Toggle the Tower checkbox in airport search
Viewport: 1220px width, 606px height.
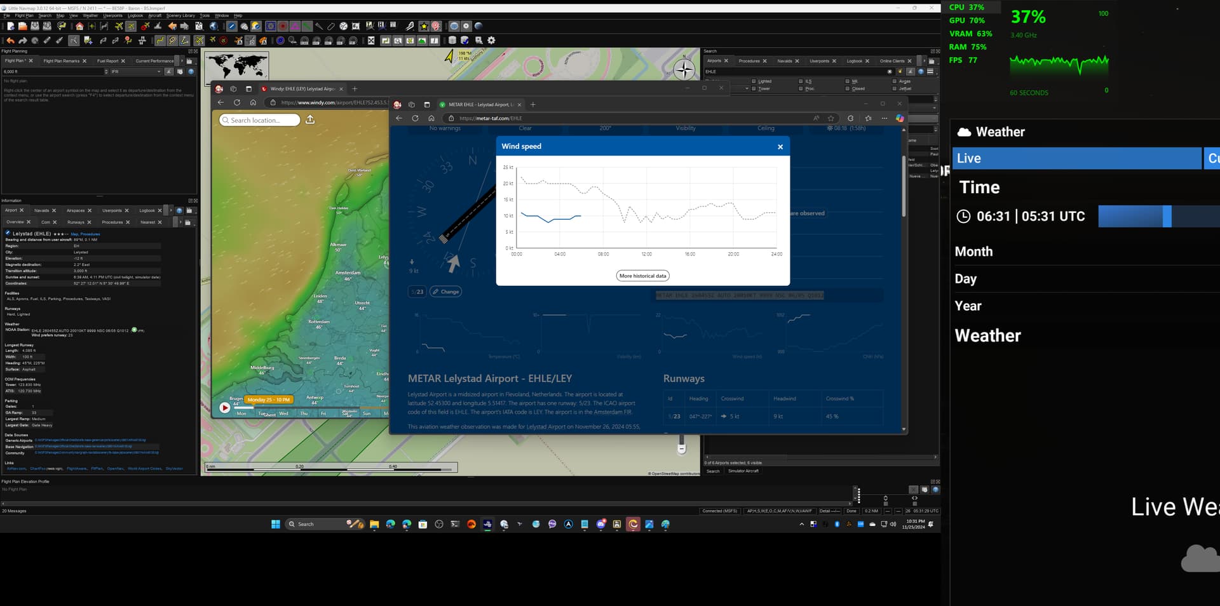[754, 89]
